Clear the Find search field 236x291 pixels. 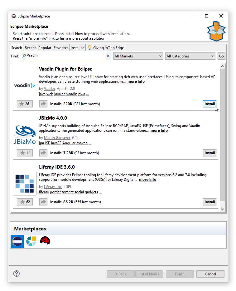[108, 56]
